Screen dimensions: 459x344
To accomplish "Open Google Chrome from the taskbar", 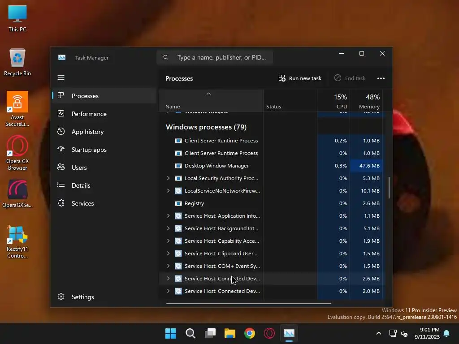I will click(250, 333).
